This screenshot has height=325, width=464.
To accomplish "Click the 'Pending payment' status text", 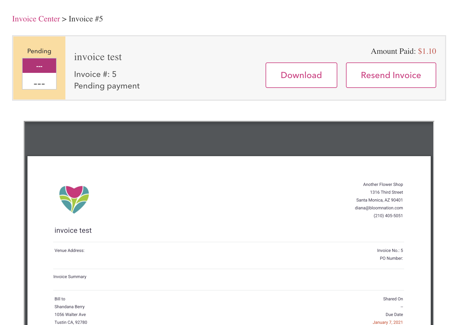I will click(x=107, y=86).
